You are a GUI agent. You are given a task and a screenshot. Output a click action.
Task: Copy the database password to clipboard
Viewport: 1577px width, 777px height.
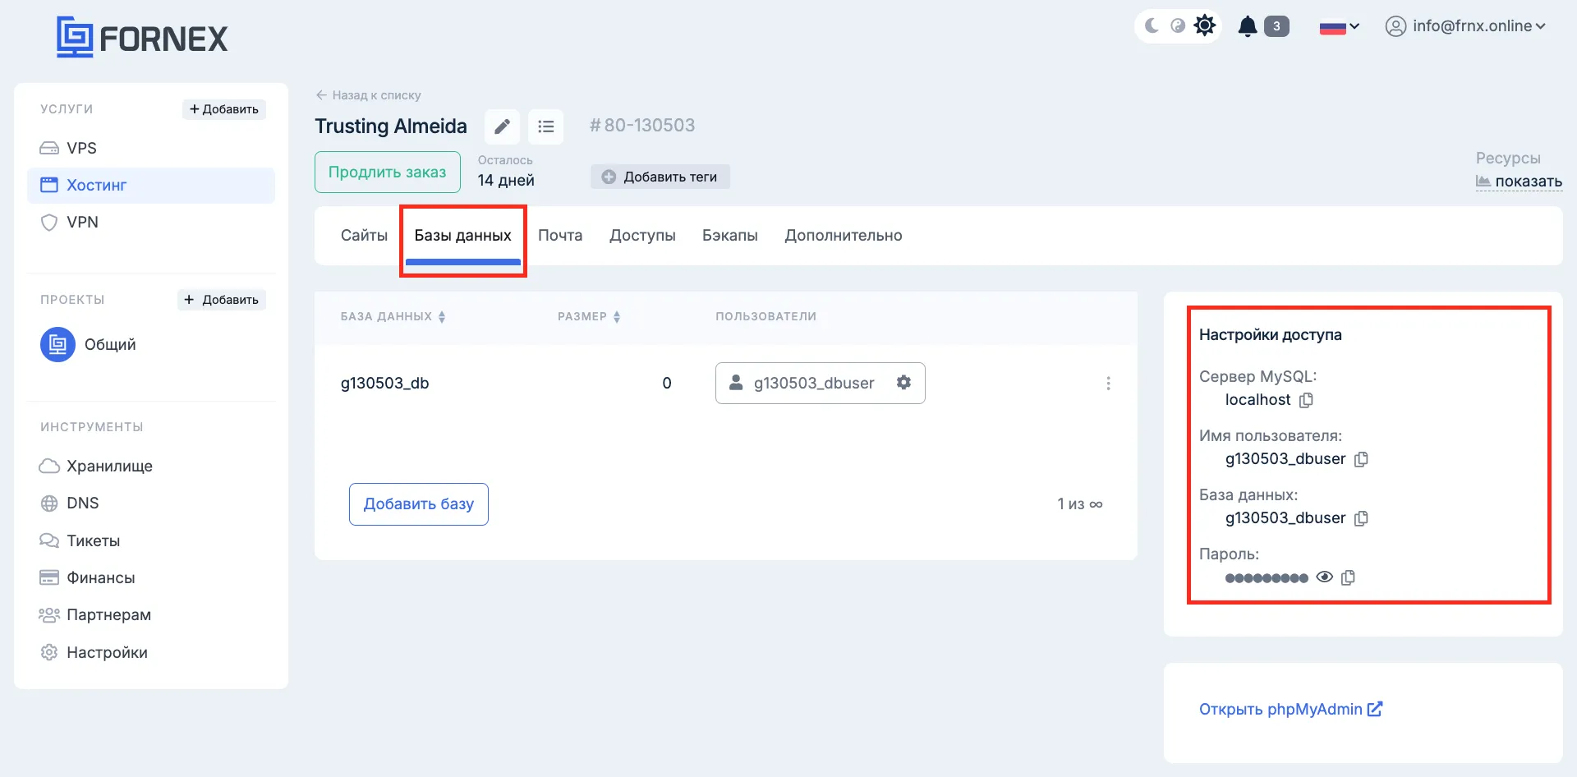(1348, 577)
